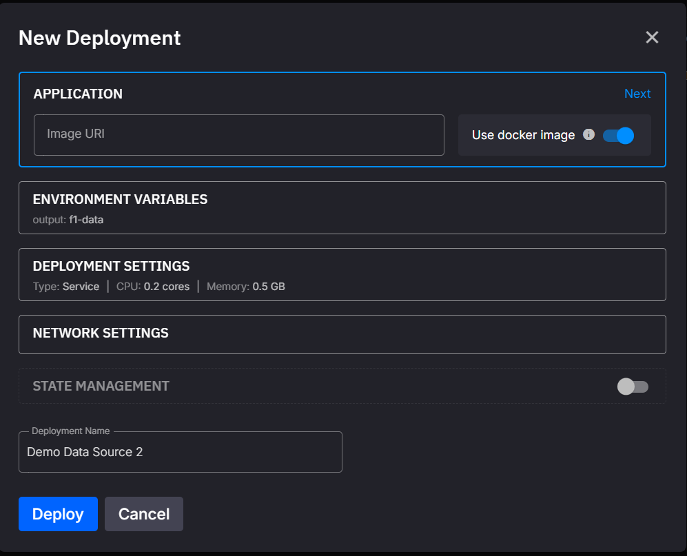
Task: Enable the State Management toggle
Action: [633, 387]
